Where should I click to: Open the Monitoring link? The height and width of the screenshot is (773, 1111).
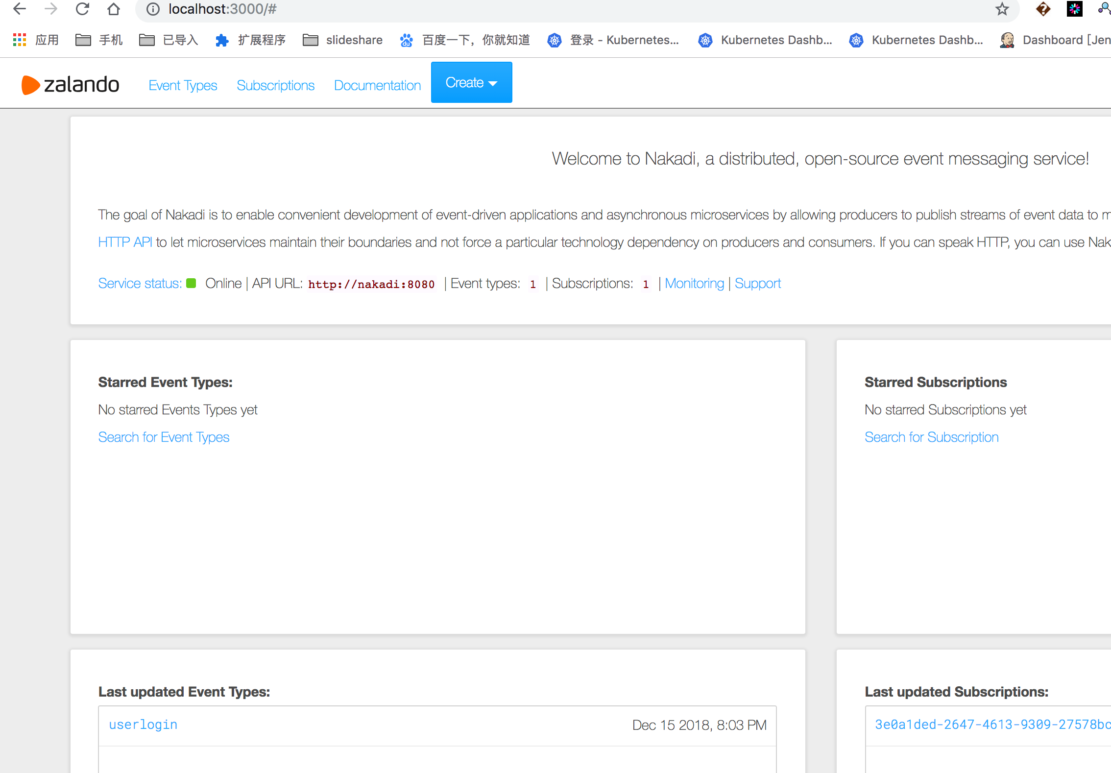(694, 283)
